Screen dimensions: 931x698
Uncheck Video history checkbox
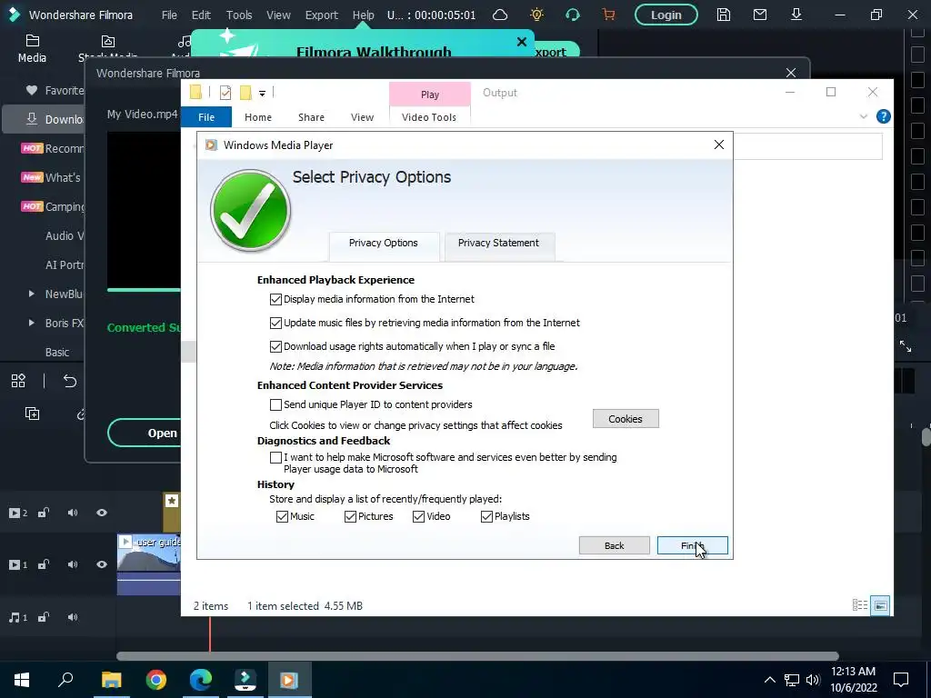(x=418, y=516)
